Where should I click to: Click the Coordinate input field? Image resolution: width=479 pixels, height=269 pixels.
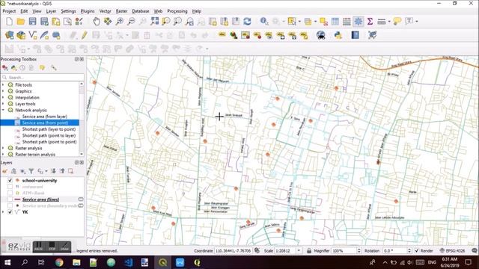(234, 251)
